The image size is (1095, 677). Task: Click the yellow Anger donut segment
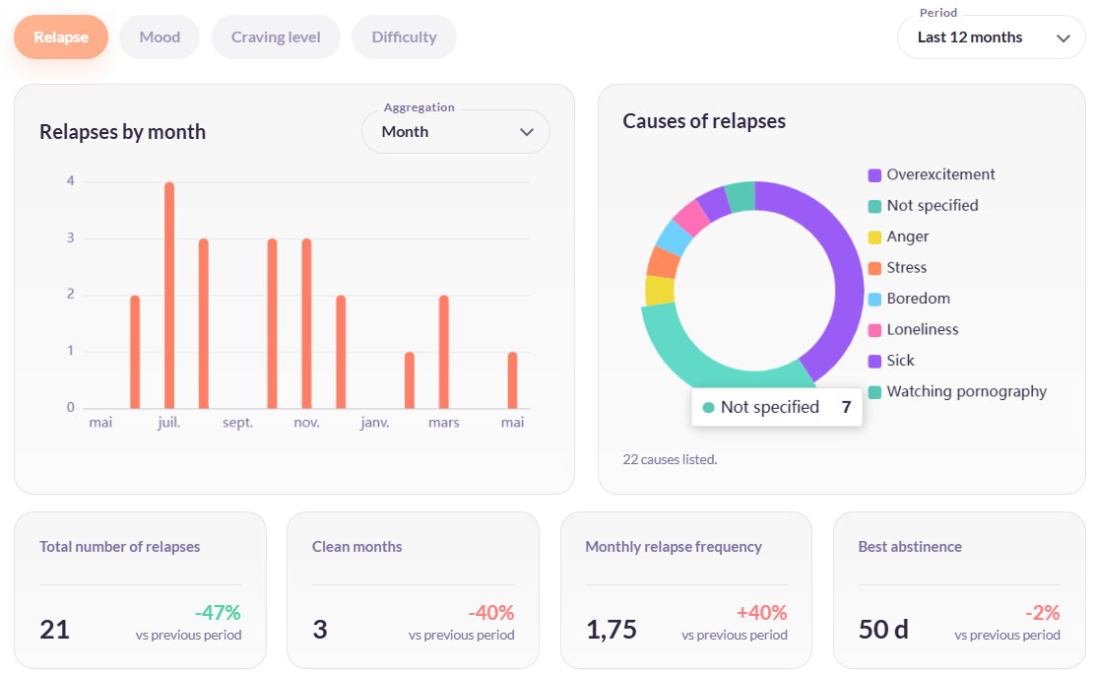click(659, 290)
